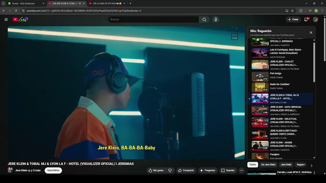The image size is (326, 183).
Task: Click the video title text below player
Action: pos(71,164)
